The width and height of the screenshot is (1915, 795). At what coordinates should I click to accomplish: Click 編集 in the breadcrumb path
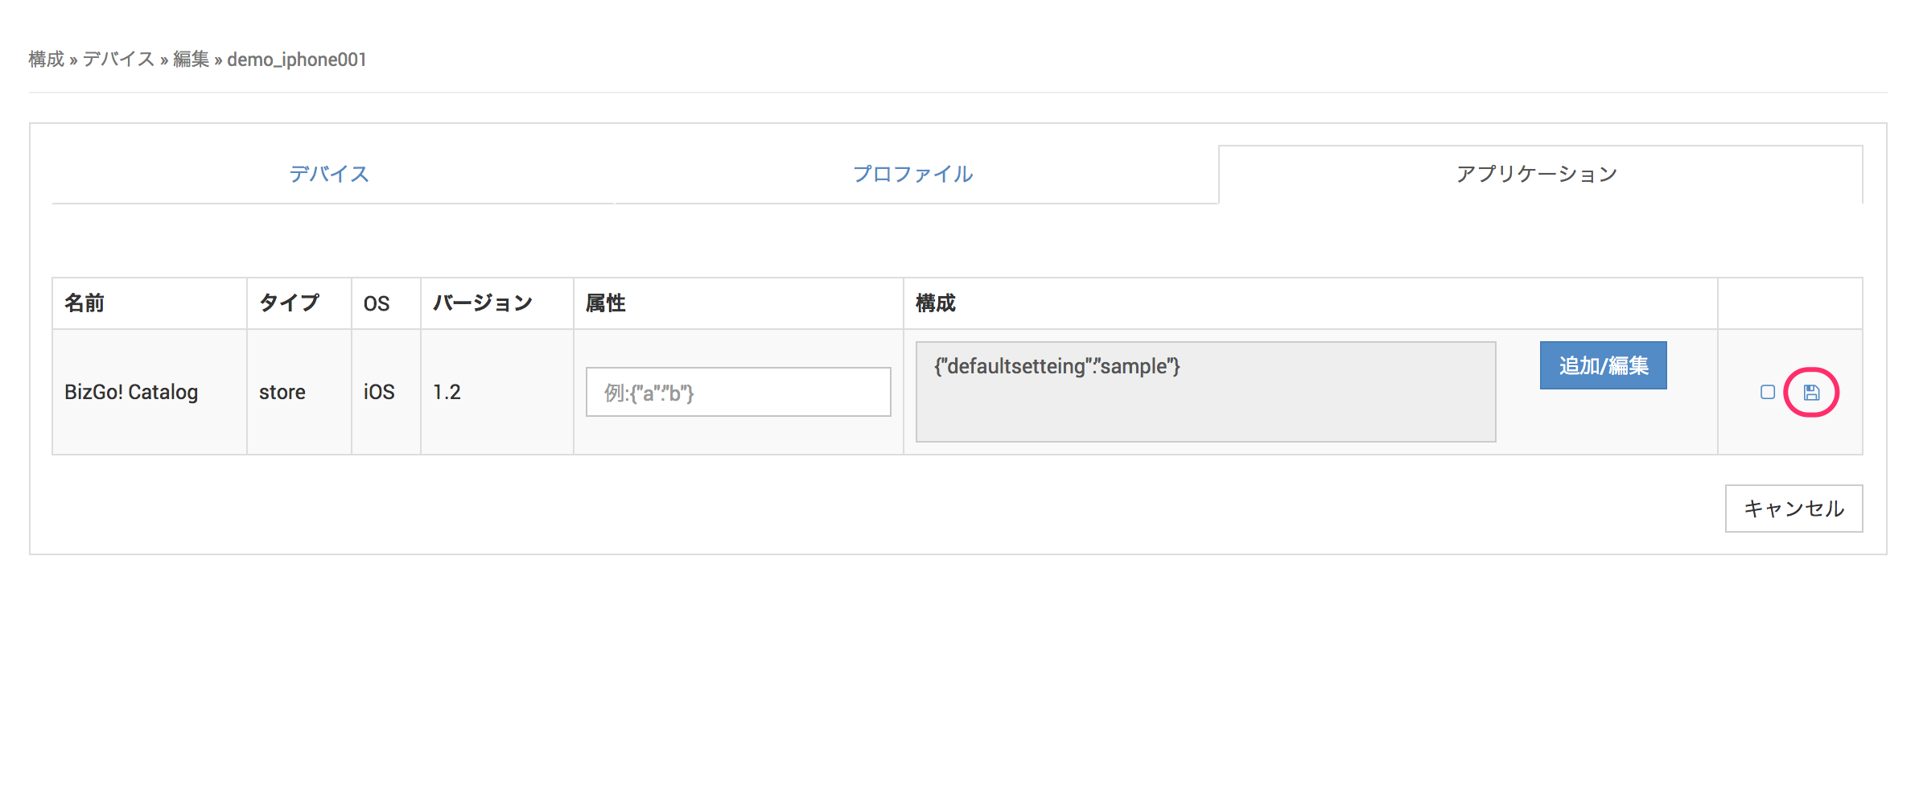pos(191,60)
